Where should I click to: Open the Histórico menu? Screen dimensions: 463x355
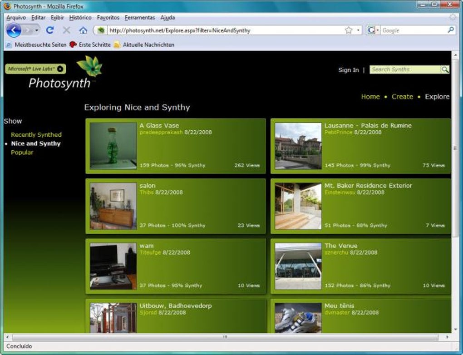tap(80, 17)
